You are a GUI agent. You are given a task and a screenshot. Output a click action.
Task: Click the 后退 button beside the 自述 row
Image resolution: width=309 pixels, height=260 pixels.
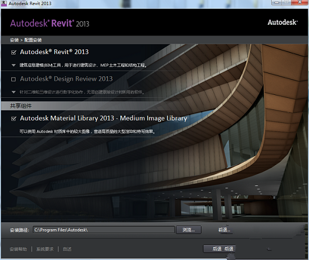219,249
